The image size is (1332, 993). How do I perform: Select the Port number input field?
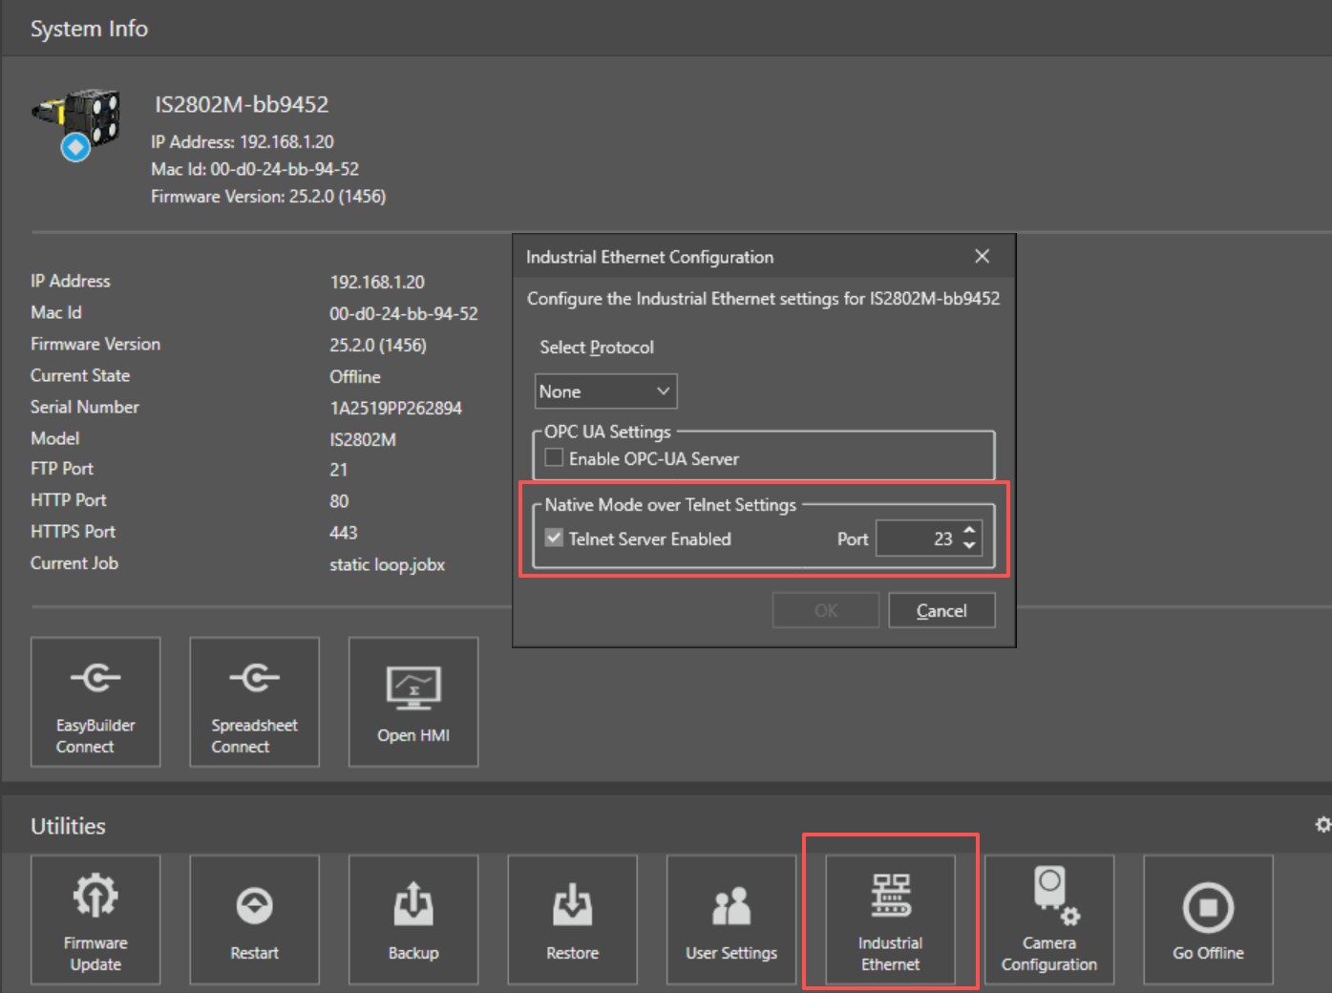click(x=921, y=539)
